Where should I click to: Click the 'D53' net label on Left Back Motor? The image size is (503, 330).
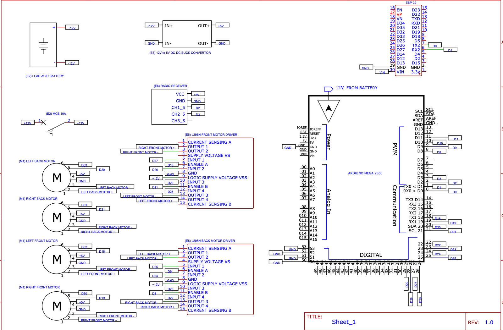point(85,165)
